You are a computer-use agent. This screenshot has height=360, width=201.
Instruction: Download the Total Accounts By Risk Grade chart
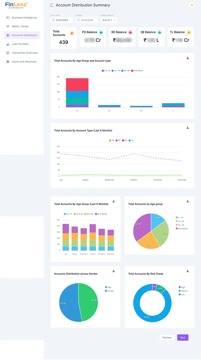coord(188,271)
